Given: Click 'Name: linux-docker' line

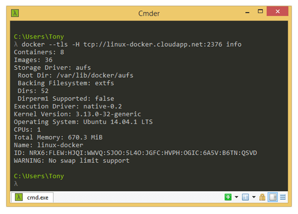Looking at the screenshot, I should pyautogui.click(x=49, y=145).
